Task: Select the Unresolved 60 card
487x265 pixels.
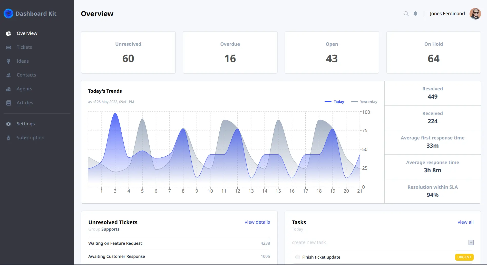Action: (128, 52)
